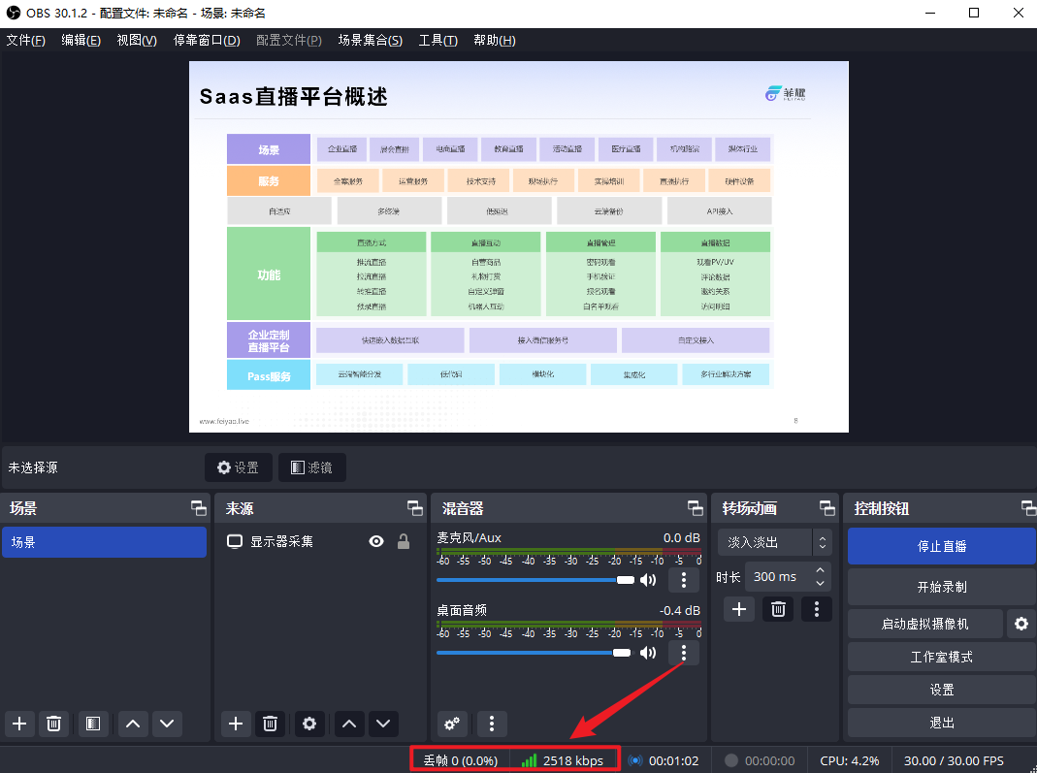This screenshot has width=1037, height=773.
Task: Move source up with arrow icon
Action: coord(349,723)
